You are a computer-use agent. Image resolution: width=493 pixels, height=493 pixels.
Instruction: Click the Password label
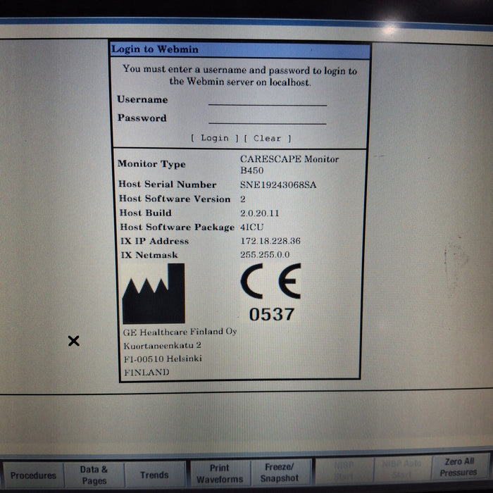pyautogui.click(x=142, y=118)
